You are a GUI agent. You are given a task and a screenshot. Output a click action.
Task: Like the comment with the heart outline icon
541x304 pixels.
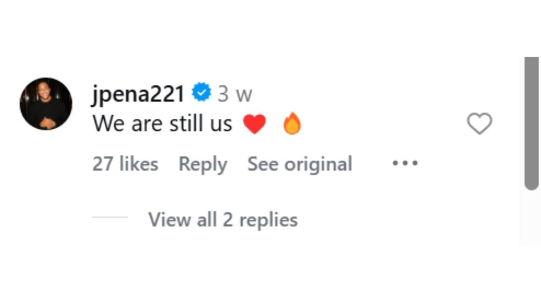tap(479, 124)
